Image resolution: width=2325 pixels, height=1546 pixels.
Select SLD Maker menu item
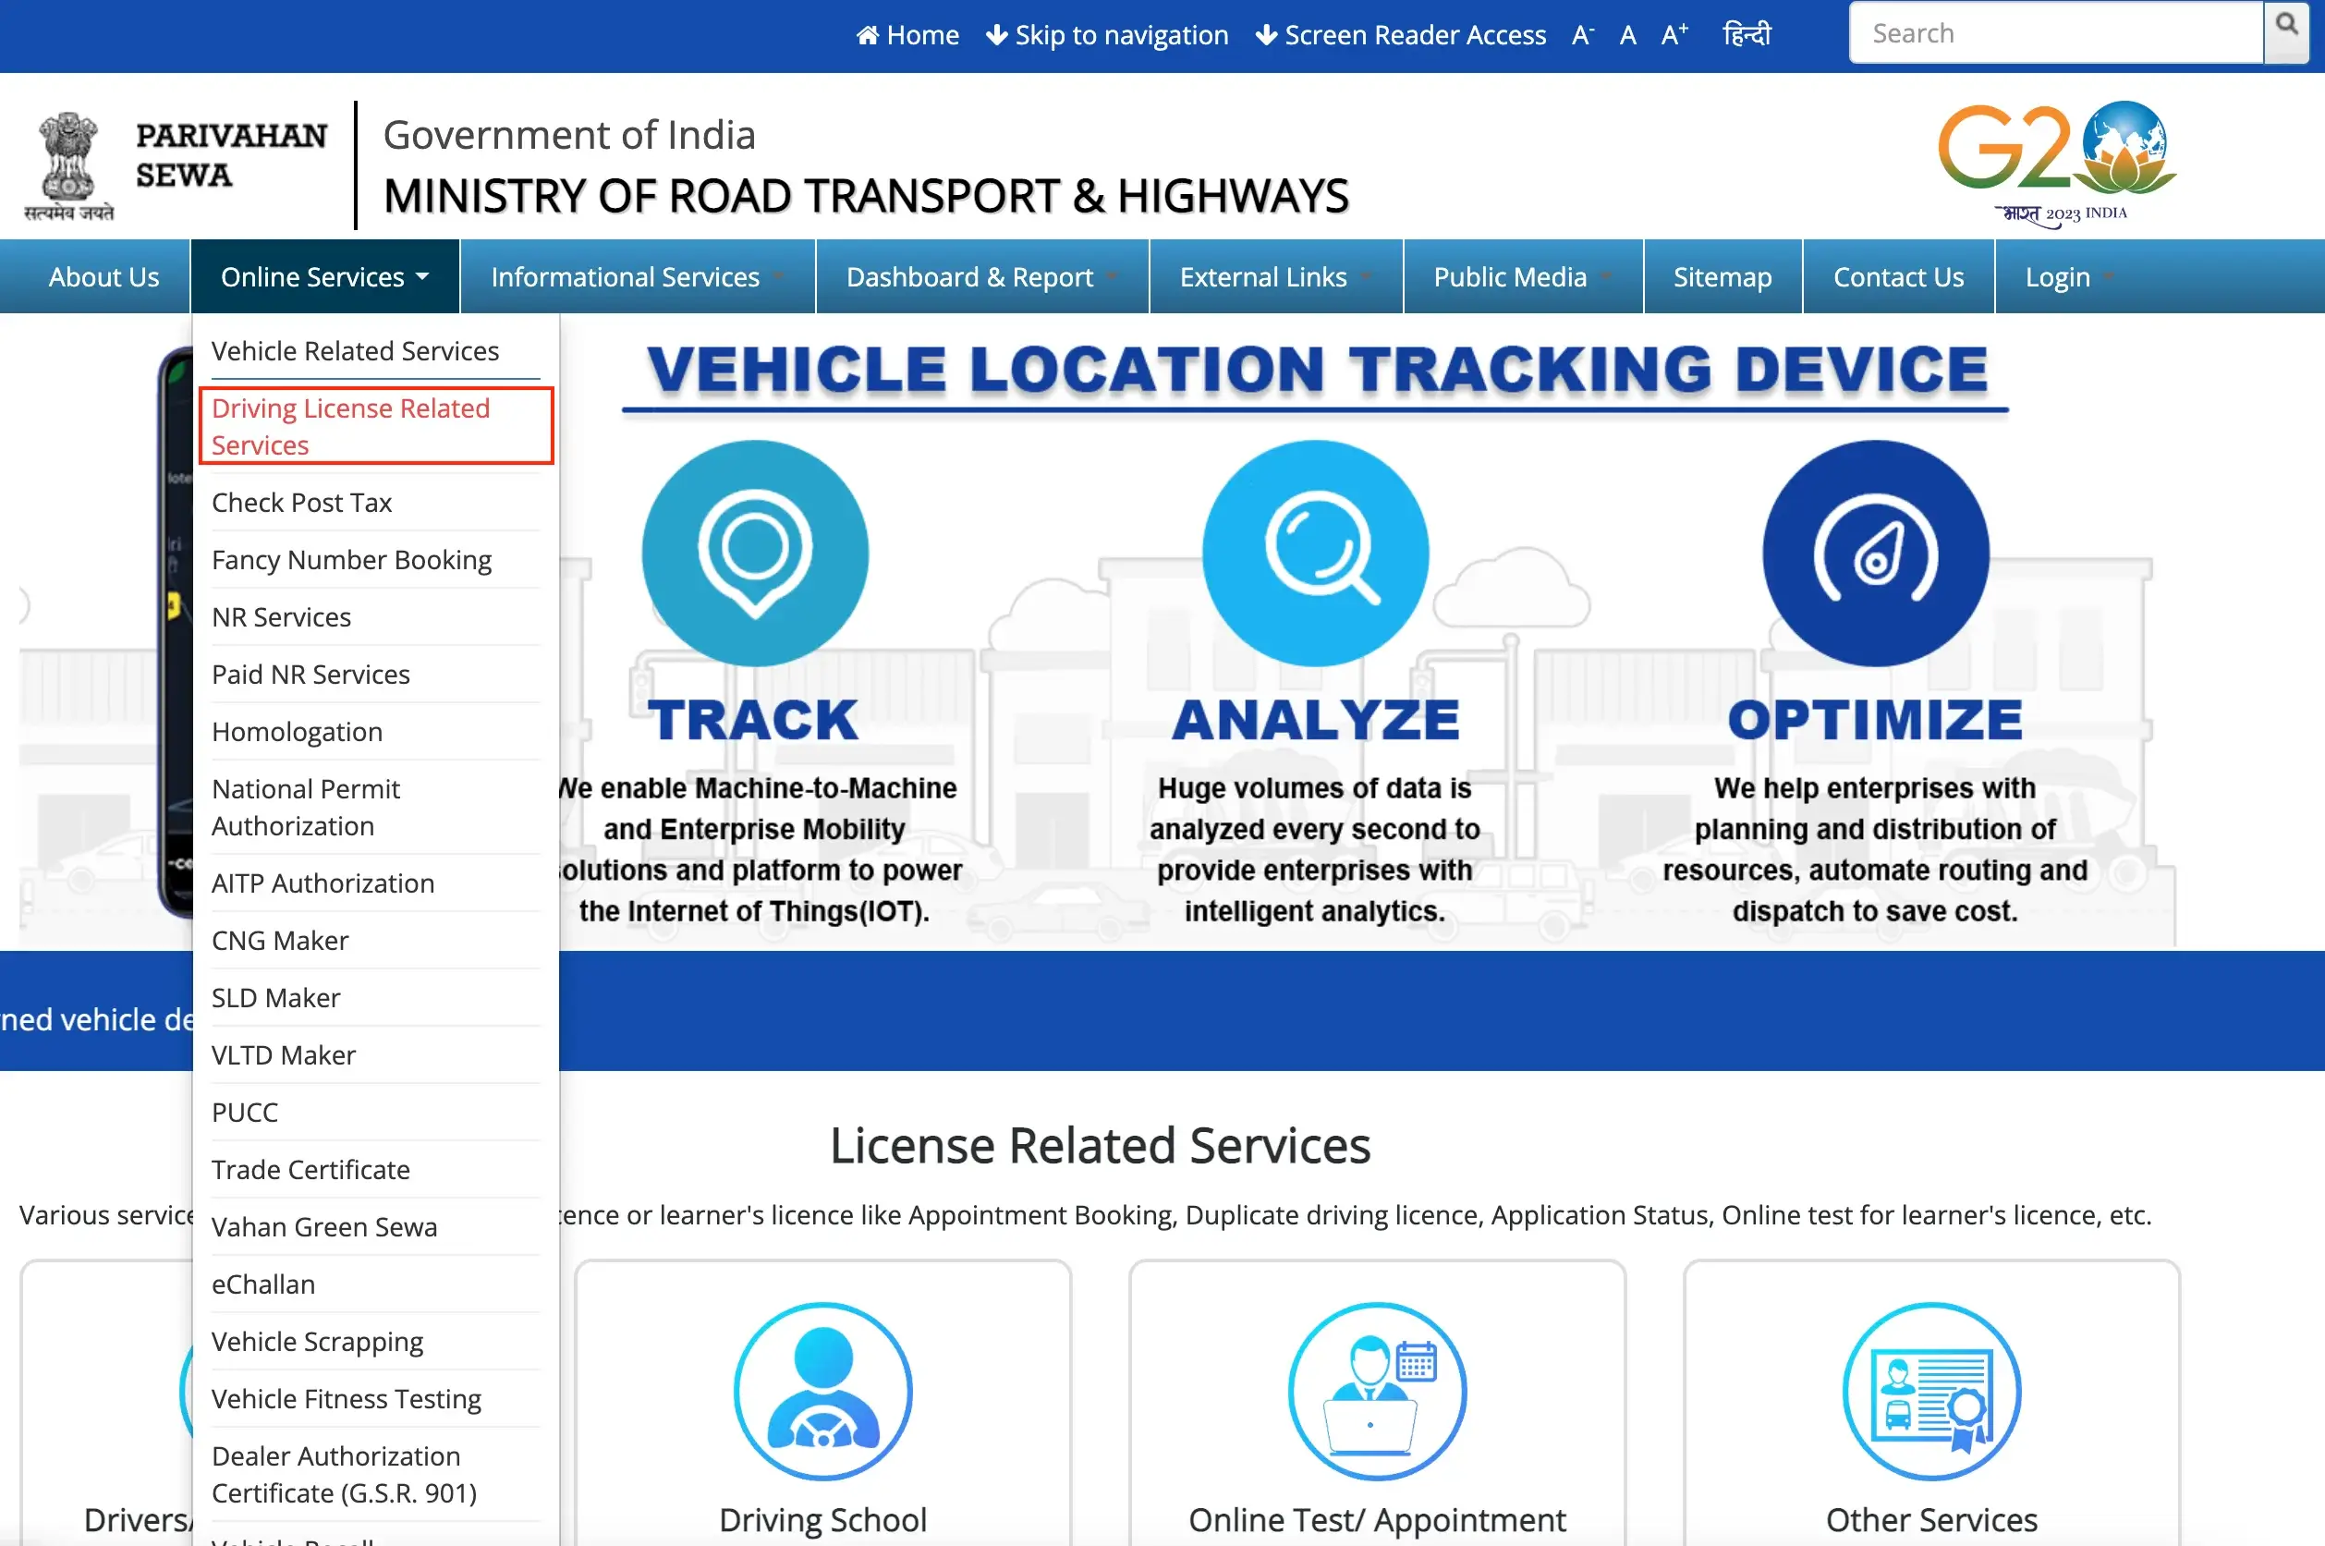(x=376, y=997)
